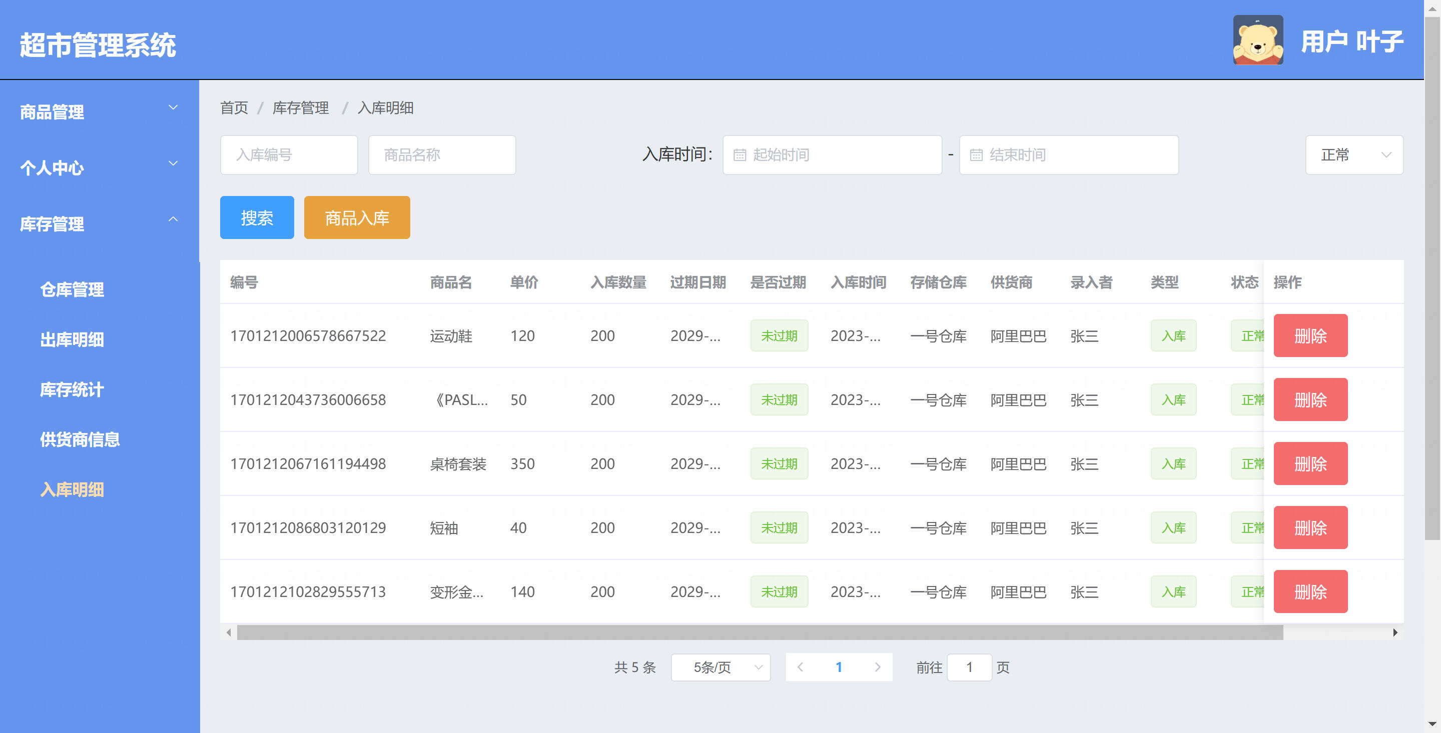The image size is (1441, 733).
Task: Open the 正常 status dropdown
Action: [1354, 155]
